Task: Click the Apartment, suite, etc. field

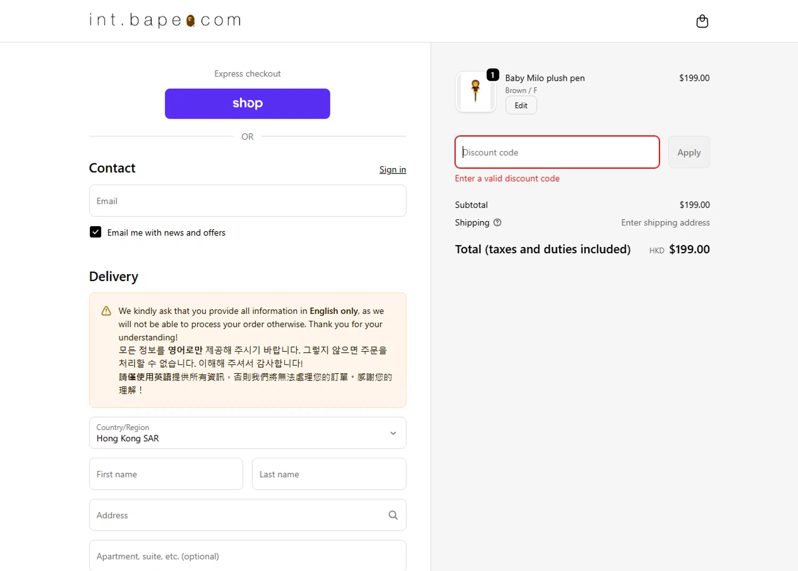Action: [247, 556]
